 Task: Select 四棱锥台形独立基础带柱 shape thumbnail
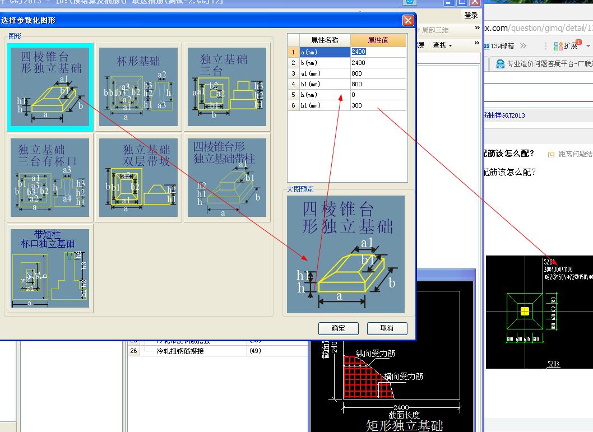227,177
